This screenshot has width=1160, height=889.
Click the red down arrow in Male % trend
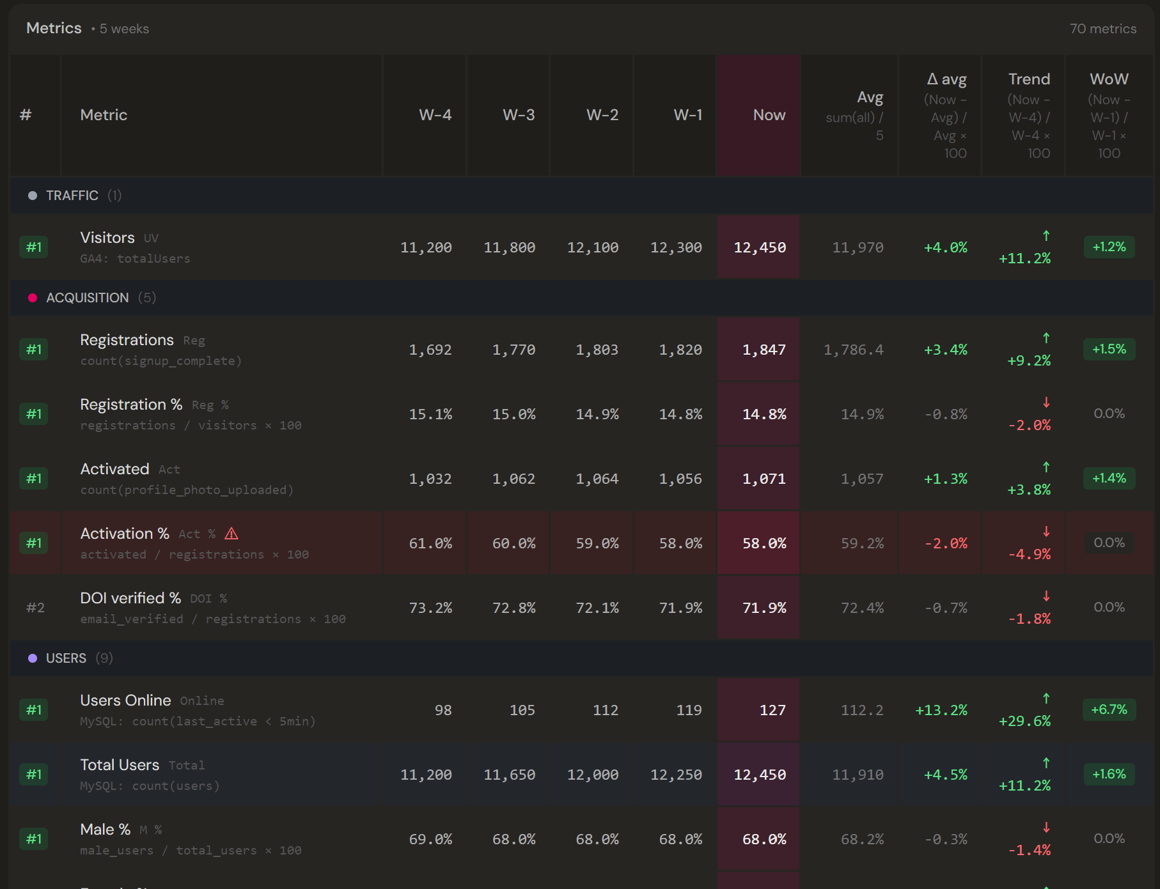tap(1046, 828)
